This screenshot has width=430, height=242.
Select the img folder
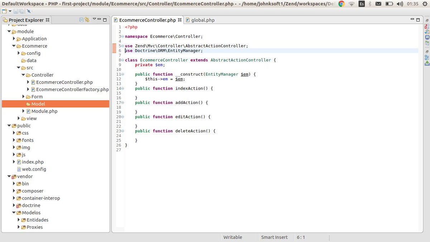[x=26, y=147]
